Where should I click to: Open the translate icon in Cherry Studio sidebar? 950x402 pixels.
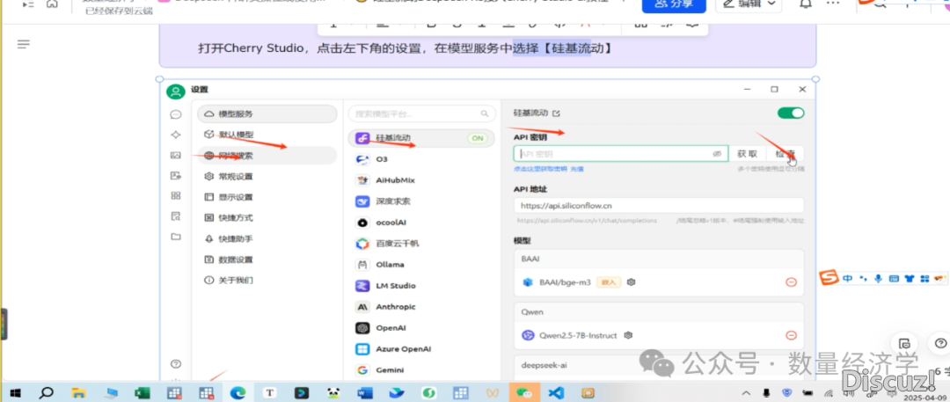coord(176,176)
